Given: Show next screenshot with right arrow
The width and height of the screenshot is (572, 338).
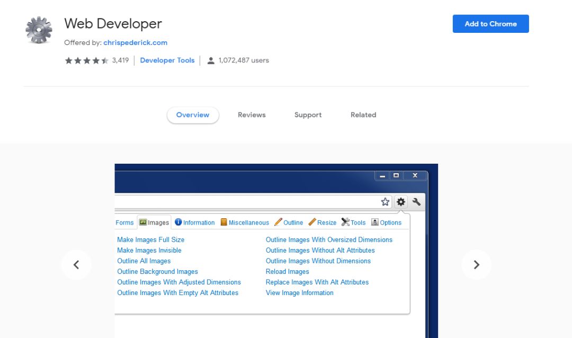Looking at the screenshot, I should point(476,265).
